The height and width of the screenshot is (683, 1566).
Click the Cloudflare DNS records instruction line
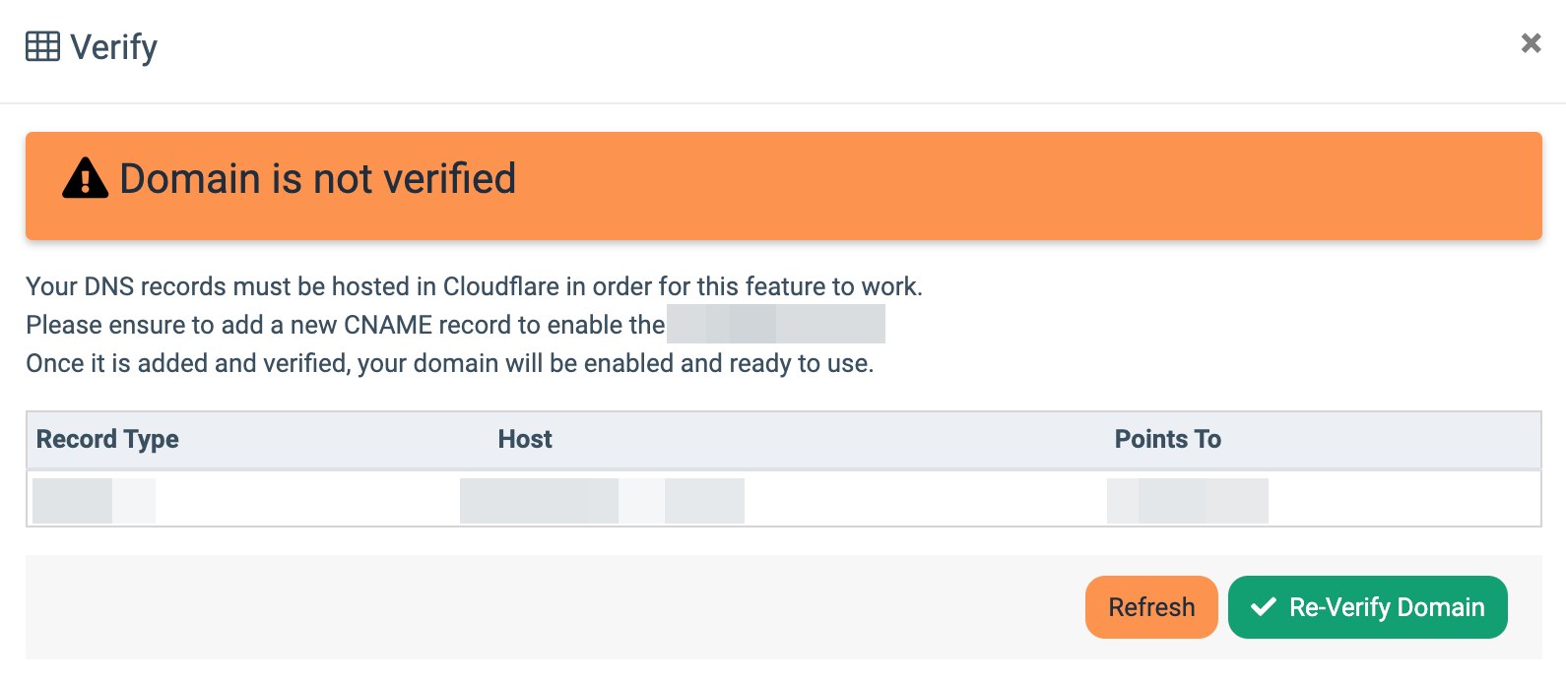[474, 286]
